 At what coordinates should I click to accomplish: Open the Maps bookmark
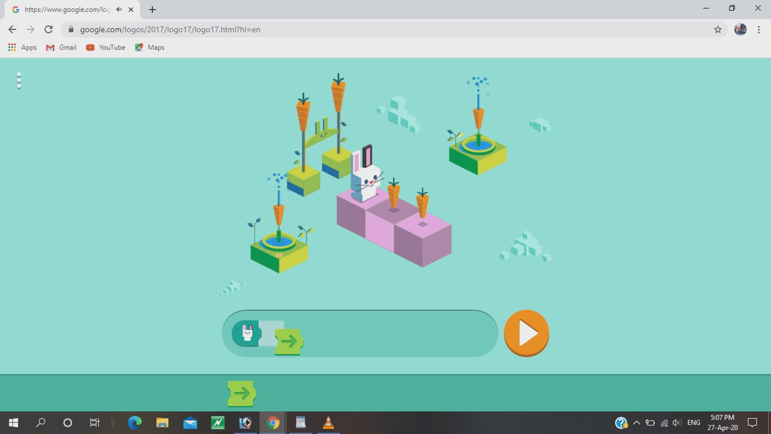(x=149, y=48)
